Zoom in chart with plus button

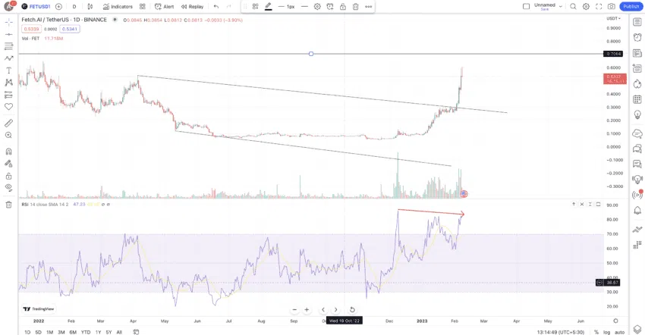307,309
